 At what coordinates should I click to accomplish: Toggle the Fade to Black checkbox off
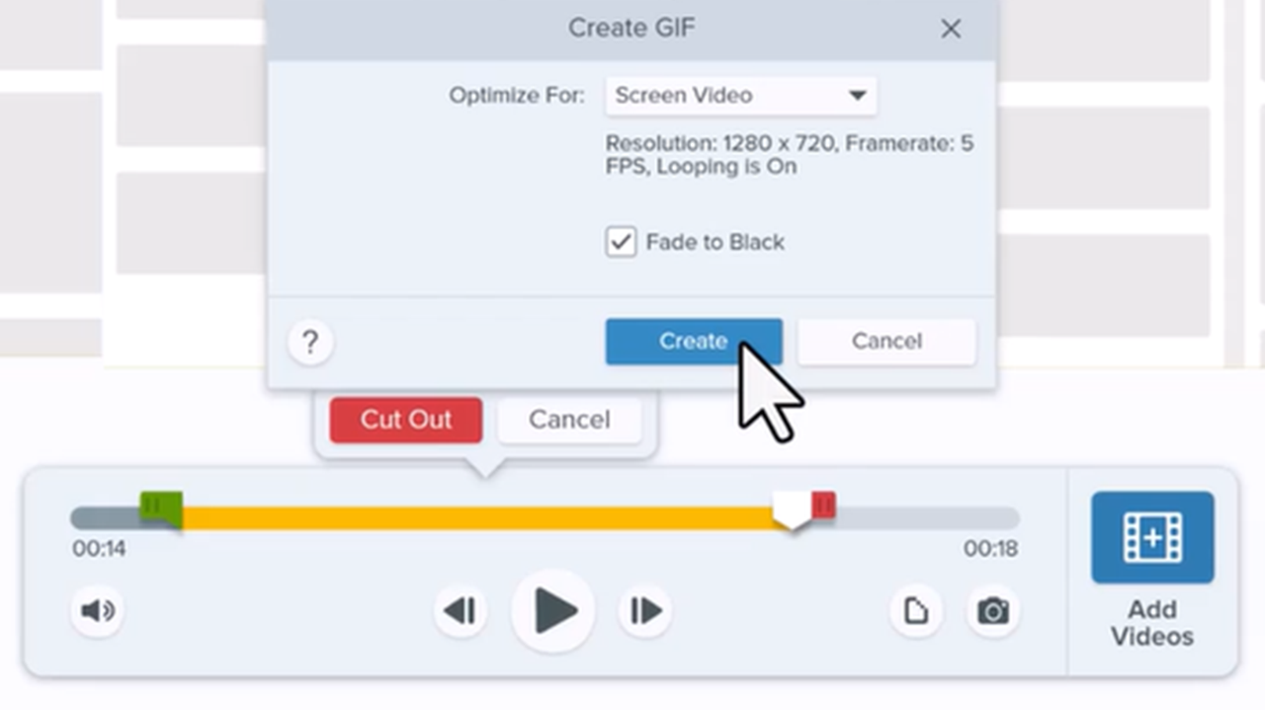(x=621, y=242)
